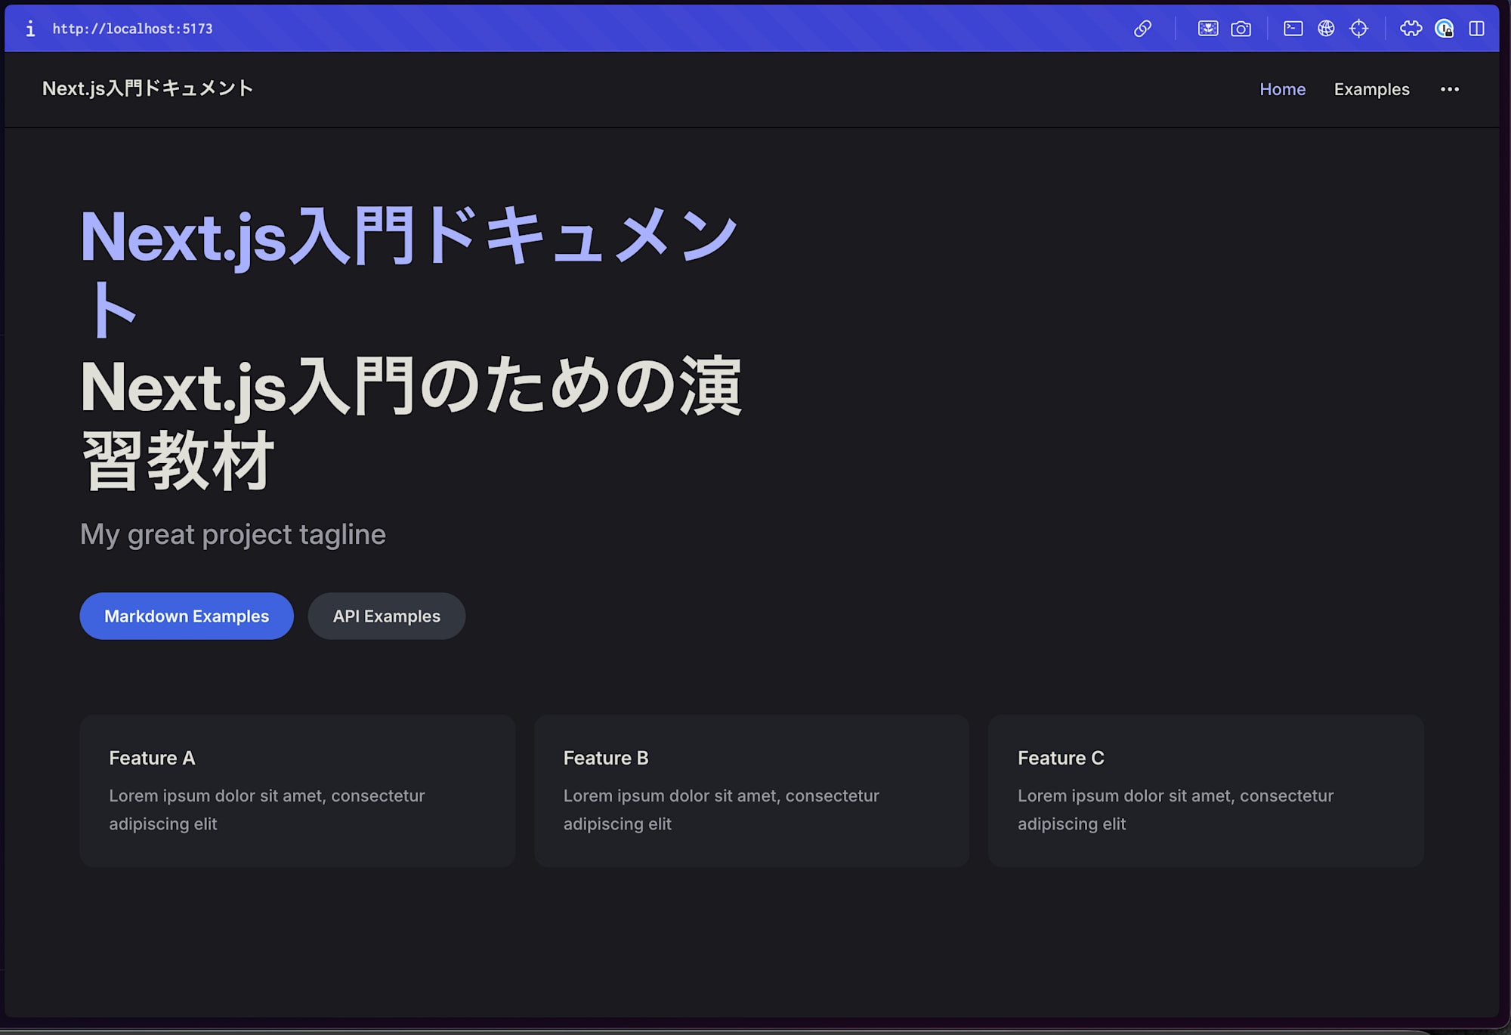
Task: Open the extensions puzzle piece icon
Action: pos(1411,29)
